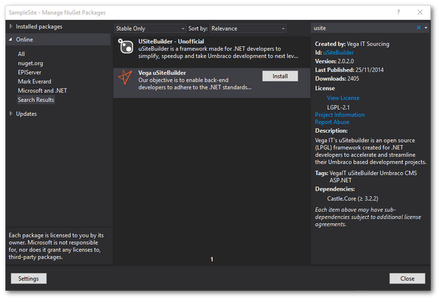Click the Help question mark button
Viewport: 440px width, 300px height.
(398, 12)
